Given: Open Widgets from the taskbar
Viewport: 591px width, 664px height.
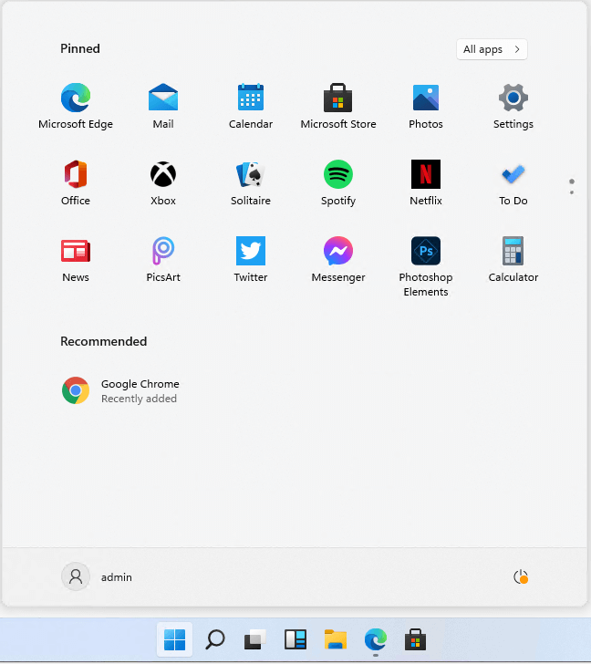Looking at the screenshot, I should [x=295, y=639].
